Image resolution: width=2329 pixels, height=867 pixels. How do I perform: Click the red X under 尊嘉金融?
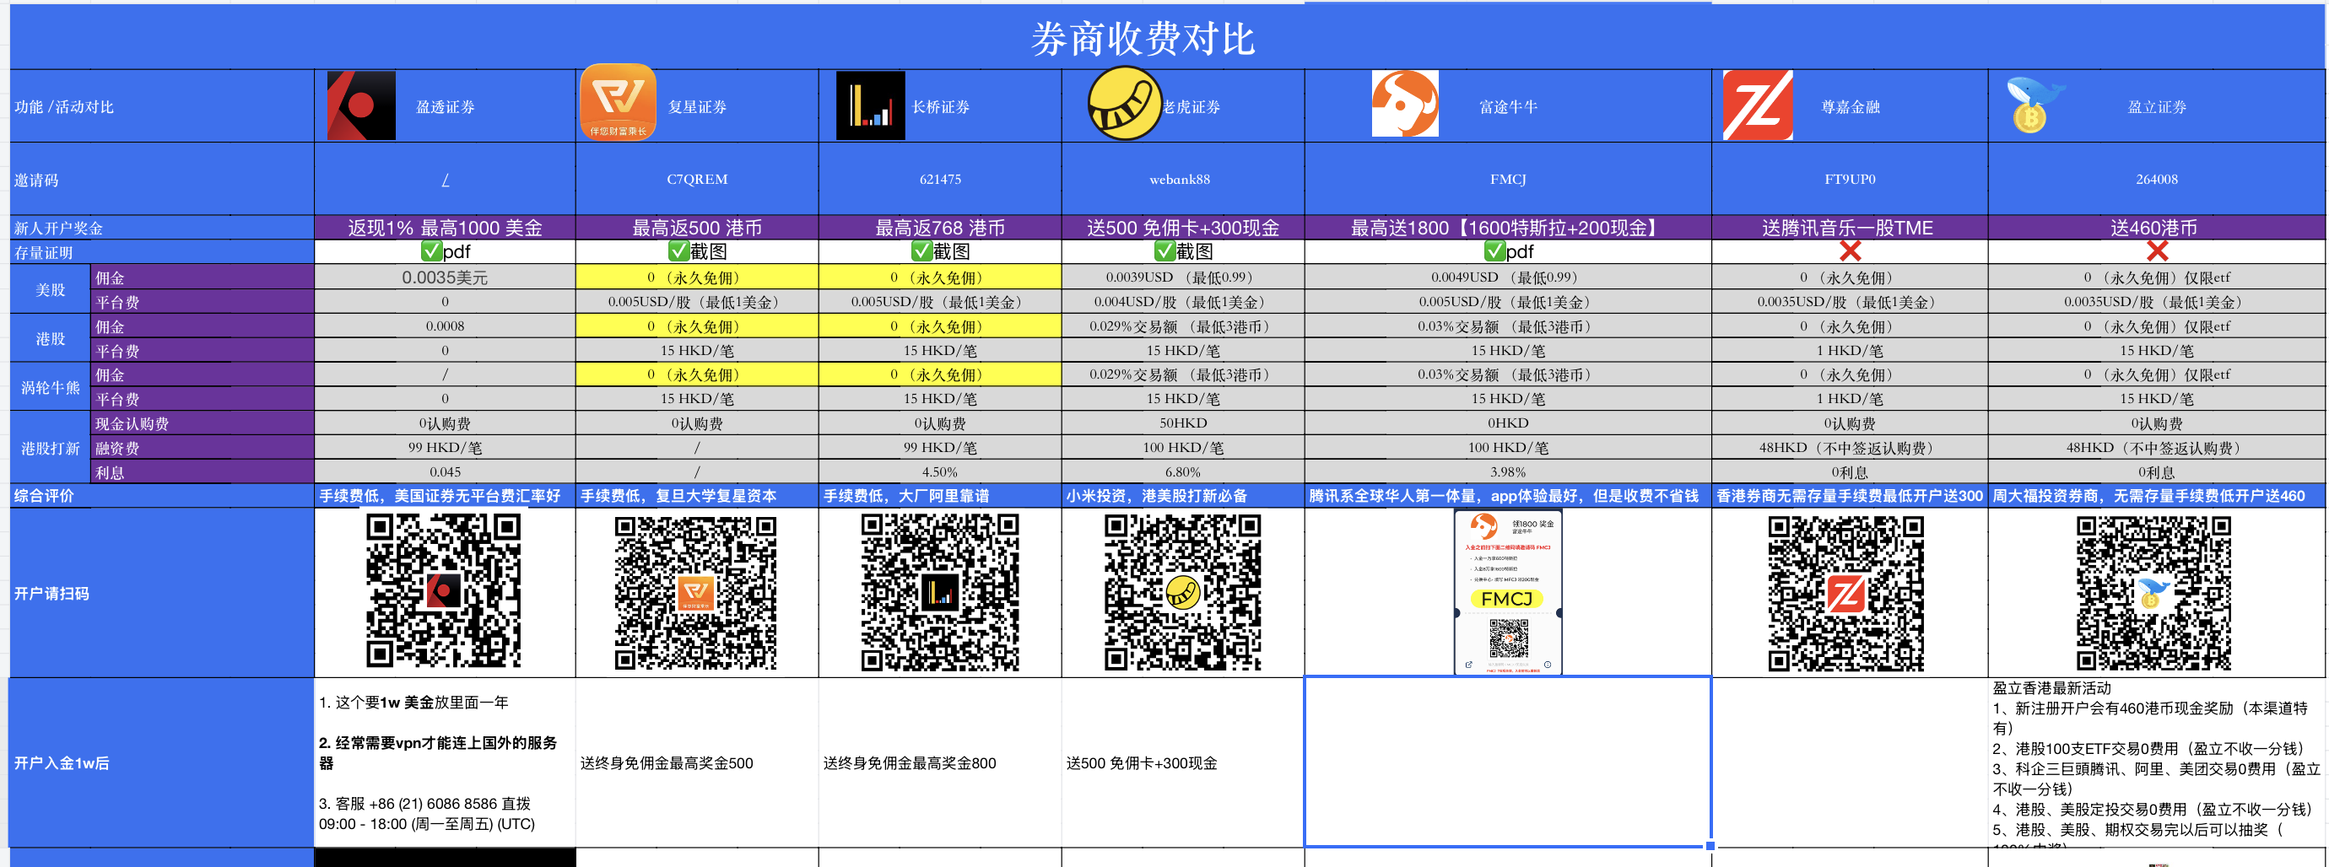tap(1850, 251)
